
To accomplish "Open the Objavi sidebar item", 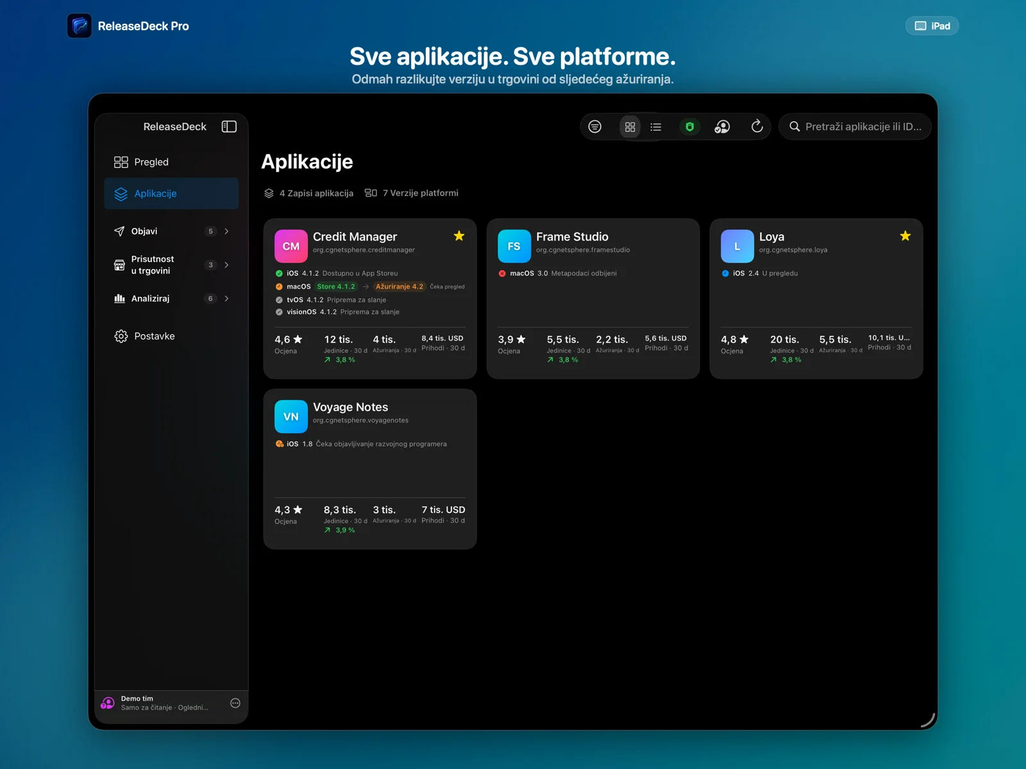I will point(171,231).
